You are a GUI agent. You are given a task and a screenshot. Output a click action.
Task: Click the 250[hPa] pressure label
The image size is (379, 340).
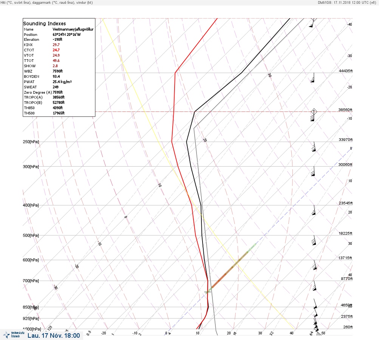pyautogui.click(x=31, y=142)
